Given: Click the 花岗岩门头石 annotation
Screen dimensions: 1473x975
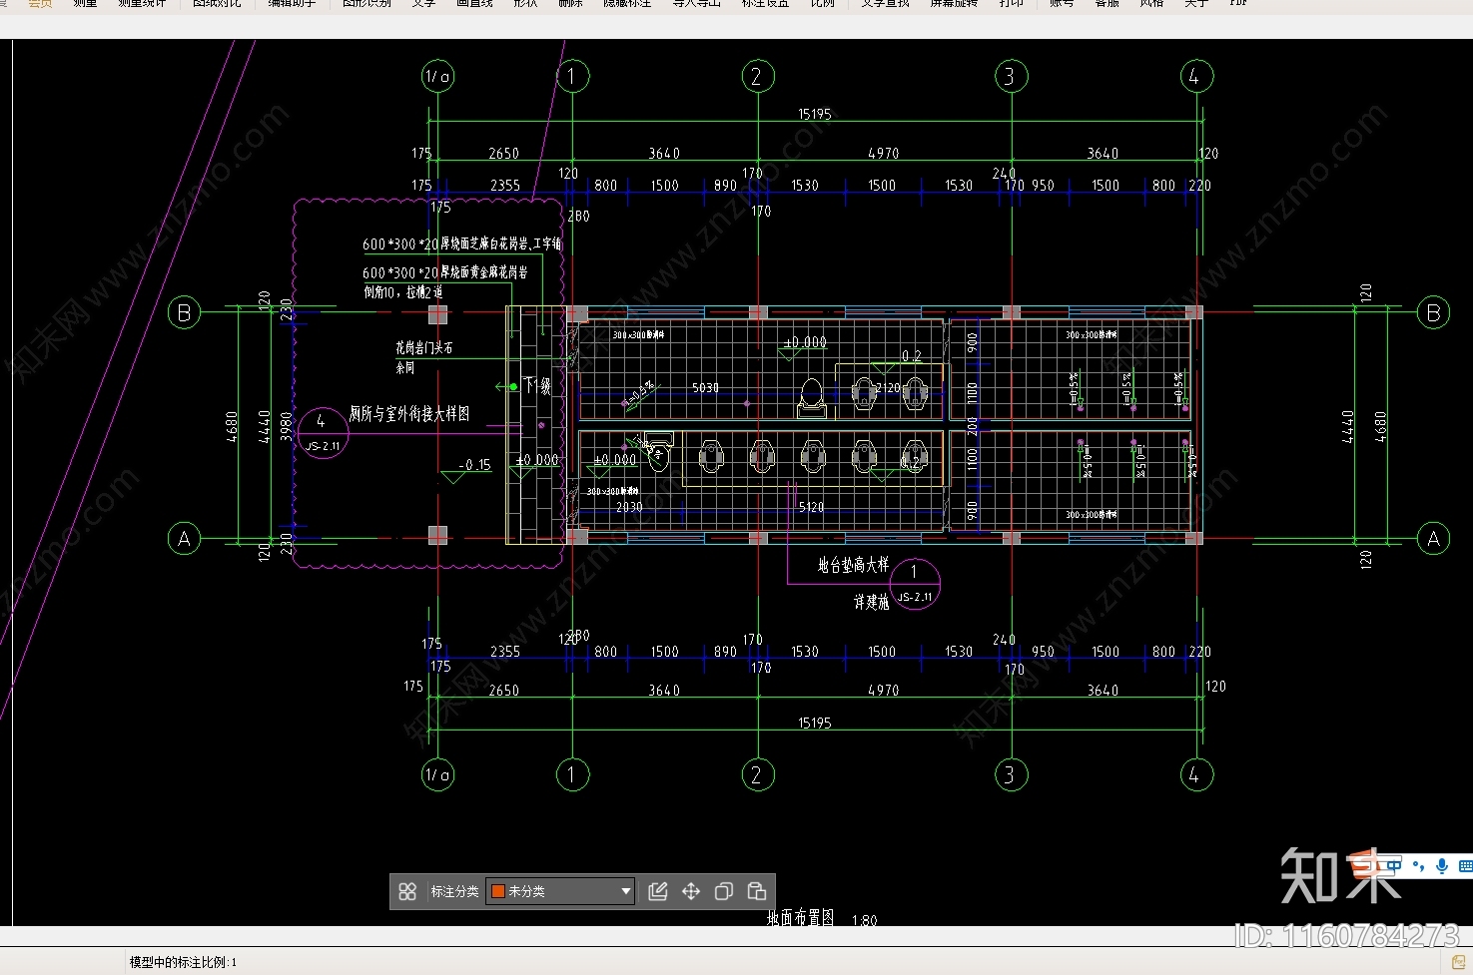Looking at the screenshot, I should tap(423, 348).
